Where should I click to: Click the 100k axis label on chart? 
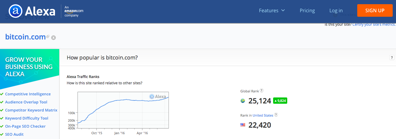(72, 113)
